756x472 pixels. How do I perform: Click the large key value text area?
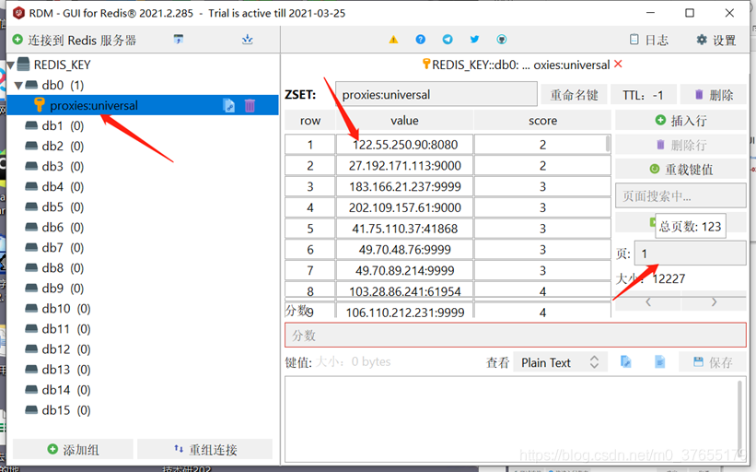tap(516, 419)
